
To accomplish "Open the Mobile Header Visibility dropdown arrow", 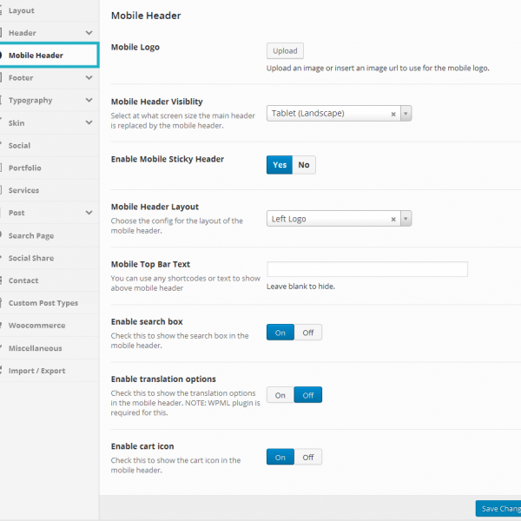I will (x=406, y=113).
